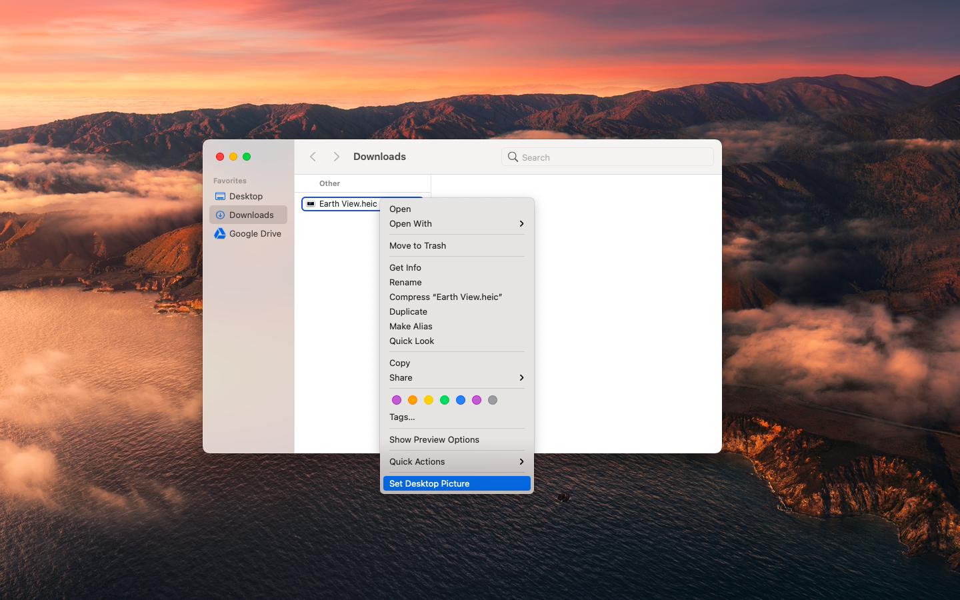Compress "Earth View.heic" via context menu

457,297
